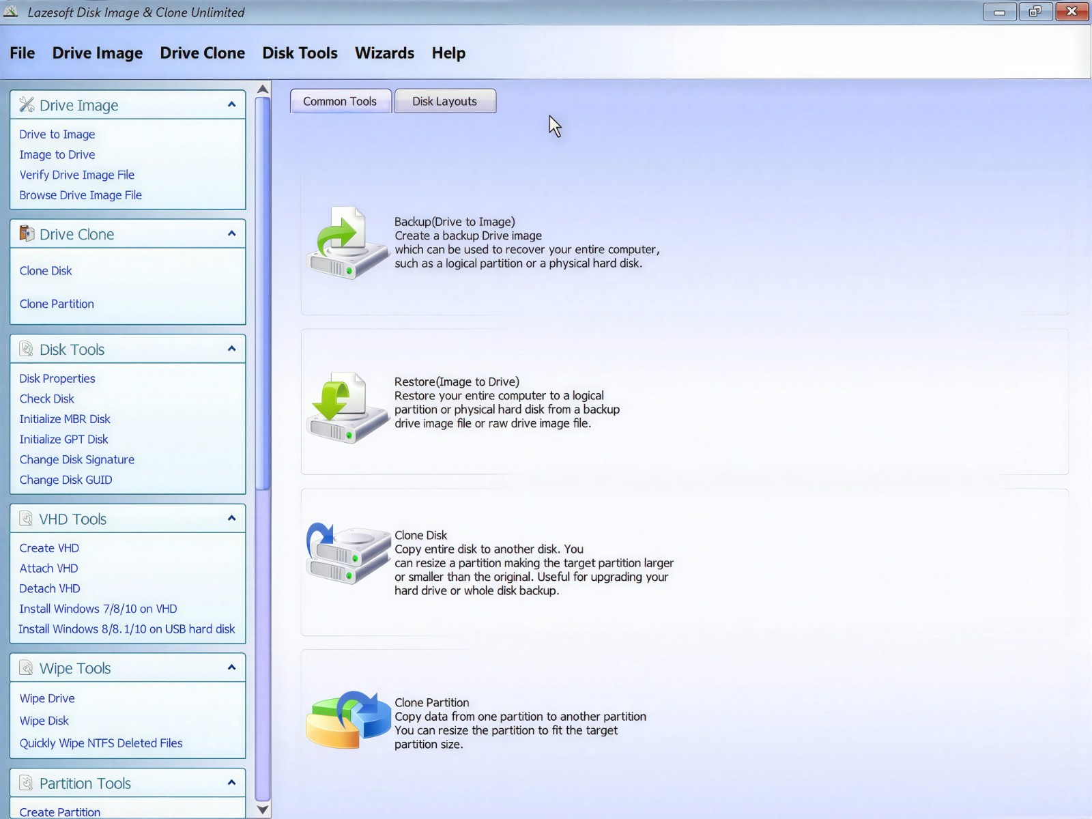Select Install Windows 7/8/10 on VHD
The height and width of the screenshot is (819, 1092).
pos(98,609)
